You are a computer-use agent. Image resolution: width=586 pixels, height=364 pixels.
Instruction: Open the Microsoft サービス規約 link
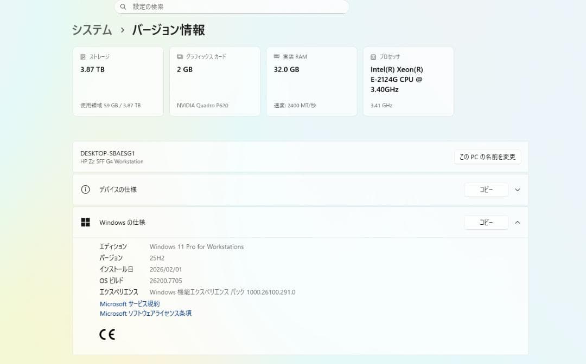coord(129,303)
